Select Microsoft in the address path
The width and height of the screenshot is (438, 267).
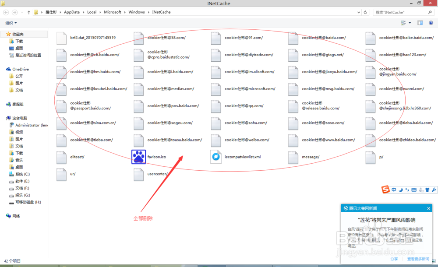(x=113, y=12)
